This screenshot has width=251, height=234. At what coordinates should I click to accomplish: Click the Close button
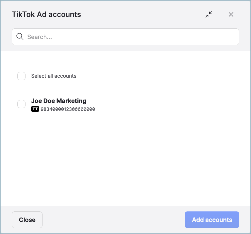[x=27, y=220]
